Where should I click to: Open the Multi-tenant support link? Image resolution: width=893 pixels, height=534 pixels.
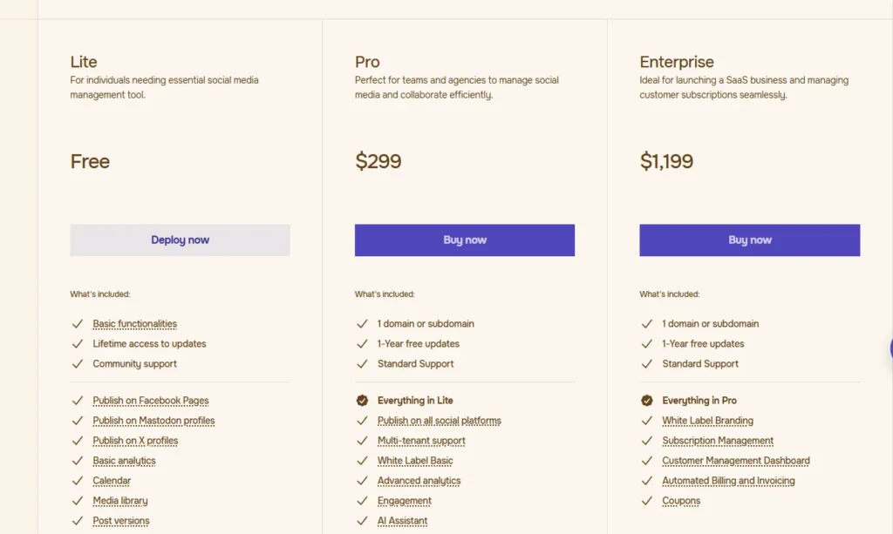(x=421, y=441)
